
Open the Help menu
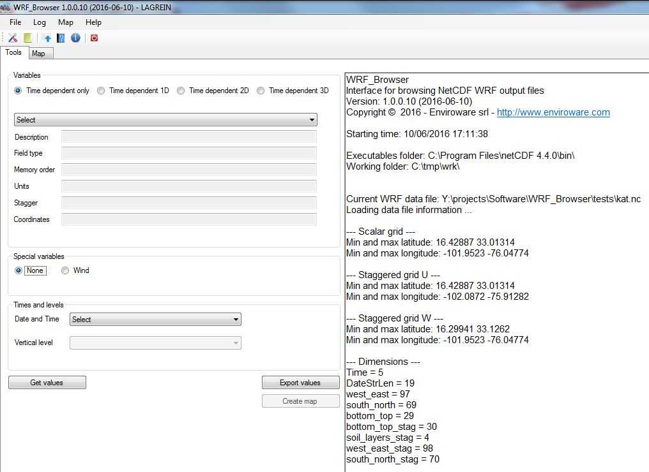click(93, 22)
